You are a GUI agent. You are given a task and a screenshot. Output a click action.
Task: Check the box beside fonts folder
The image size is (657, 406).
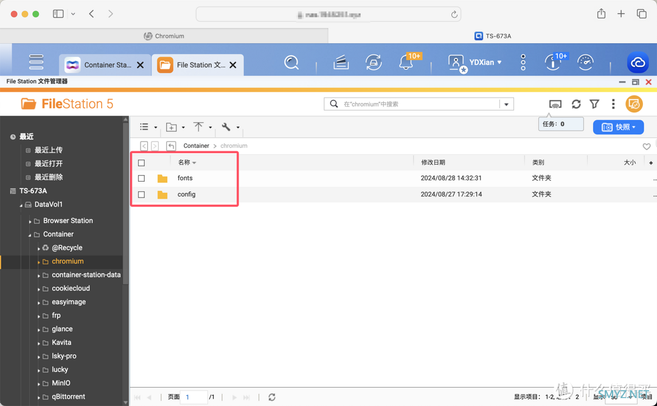142,179
